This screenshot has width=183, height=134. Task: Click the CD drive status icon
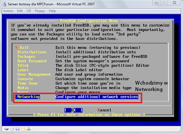(x=12, y=129)
